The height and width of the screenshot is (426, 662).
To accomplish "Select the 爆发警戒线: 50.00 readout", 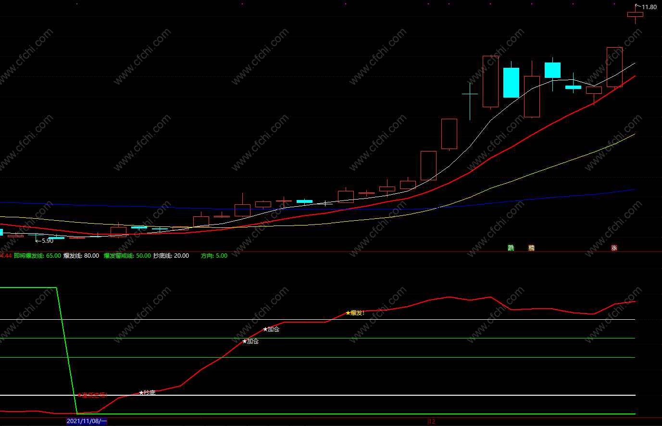I will click(127, 256).
